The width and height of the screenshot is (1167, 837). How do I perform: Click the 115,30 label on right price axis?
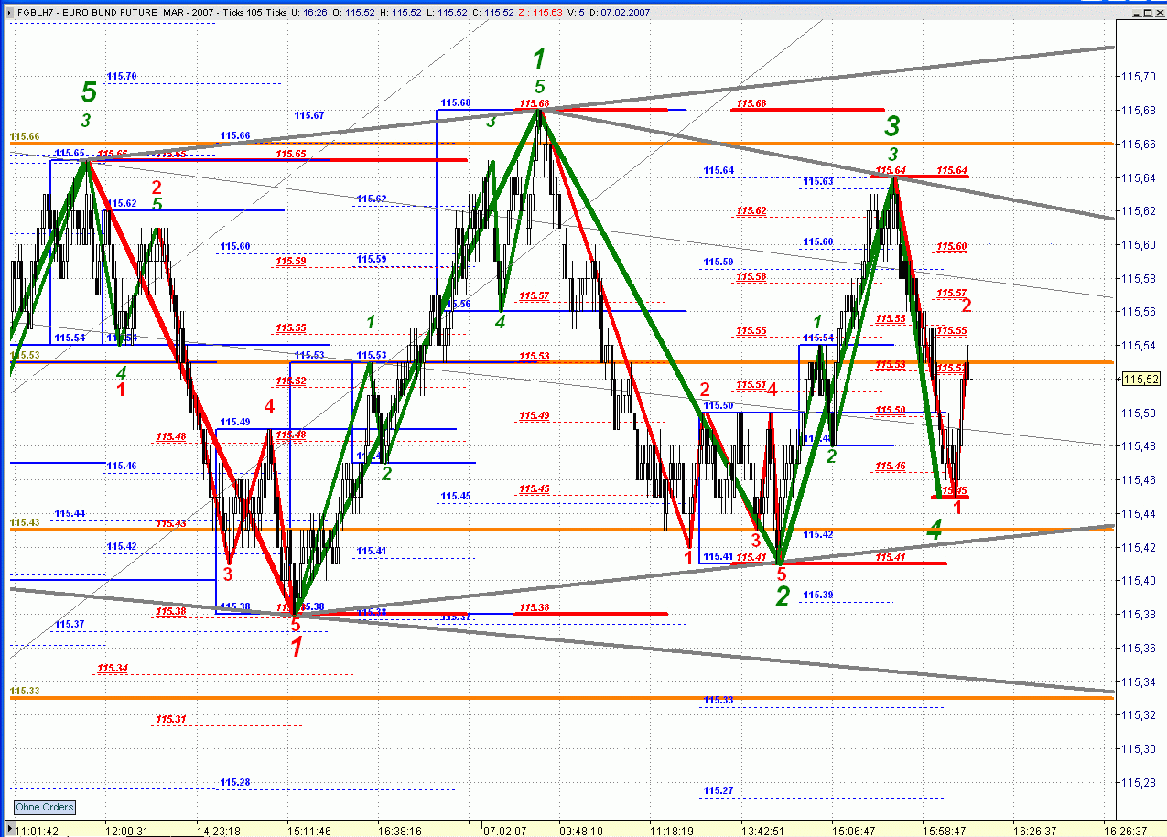click(1140, 748)
